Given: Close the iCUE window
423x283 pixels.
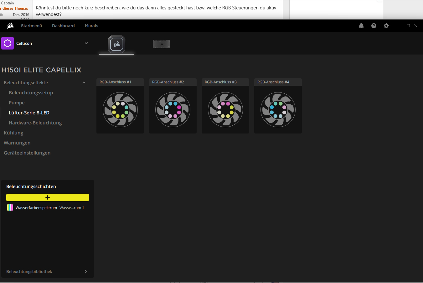Looking at the screenshot, I should pos(416,26).
